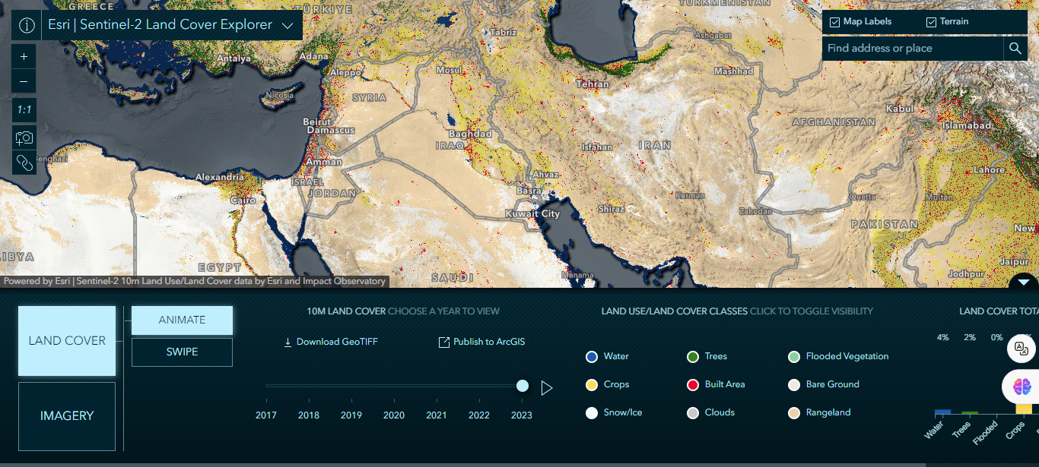Zoom in with the plus button
The height and width of the screenshot is (467, 1039).
click(24, 57)
